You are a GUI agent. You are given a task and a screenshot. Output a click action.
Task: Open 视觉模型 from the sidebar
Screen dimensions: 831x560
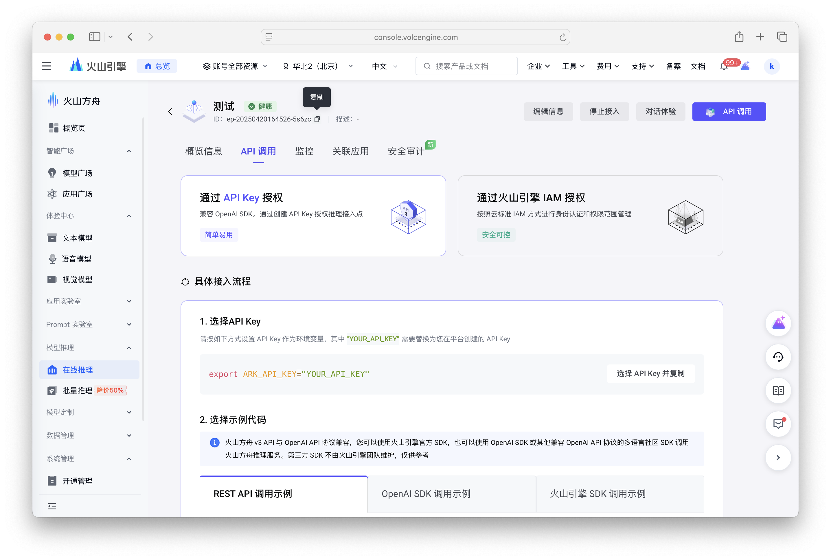tap(77, 279)
